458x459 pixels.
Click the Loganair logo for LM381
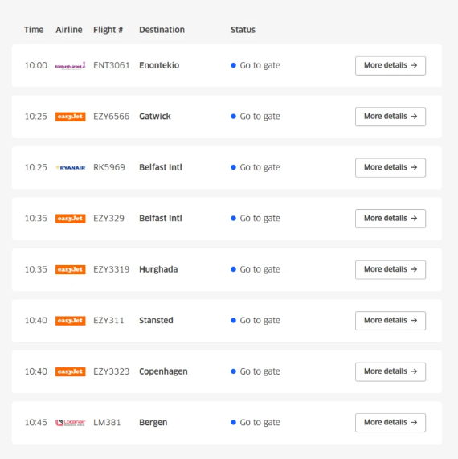[70, 422]
